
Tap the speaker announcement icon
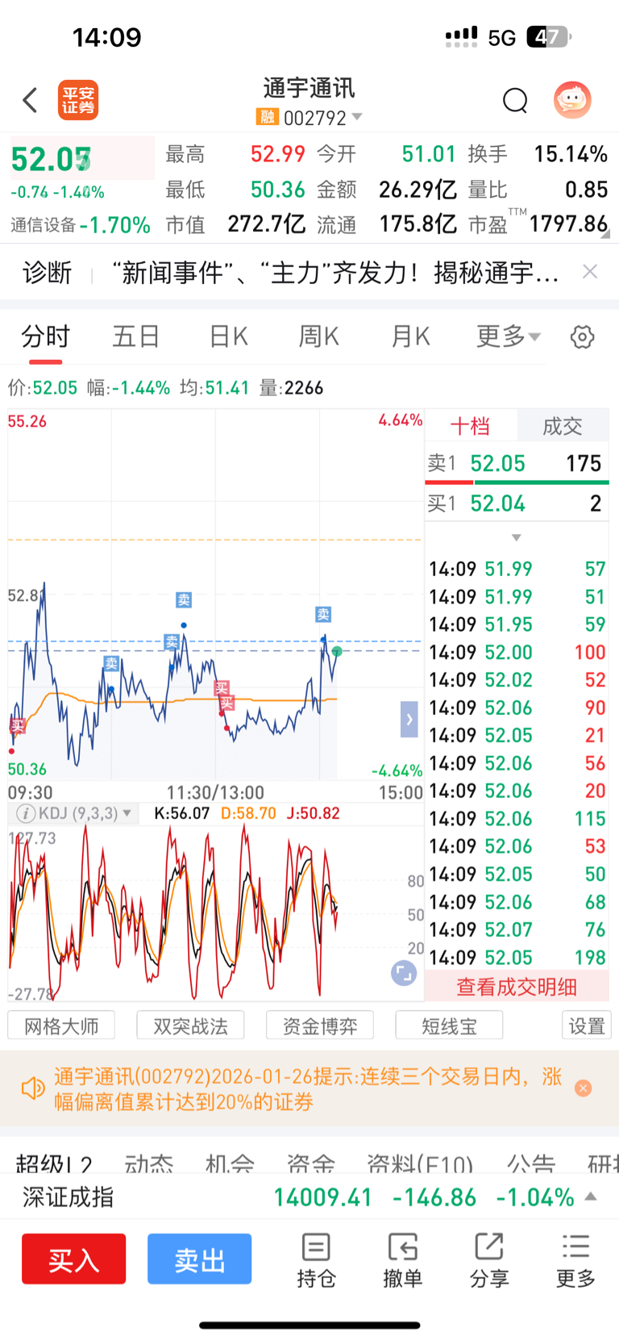33,1088
